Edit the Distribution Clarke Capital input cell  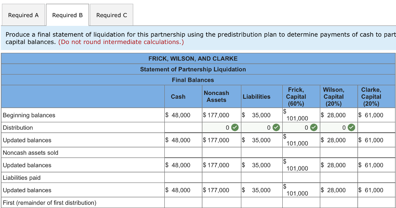[x=377, y=128]
